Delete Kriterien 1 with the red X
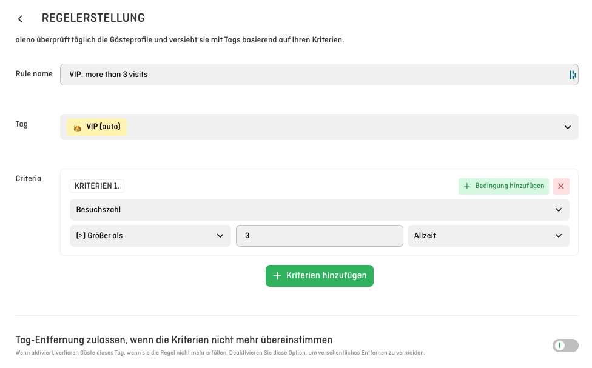This screenshot has width=592, height=368. click(x=561, y=186)
